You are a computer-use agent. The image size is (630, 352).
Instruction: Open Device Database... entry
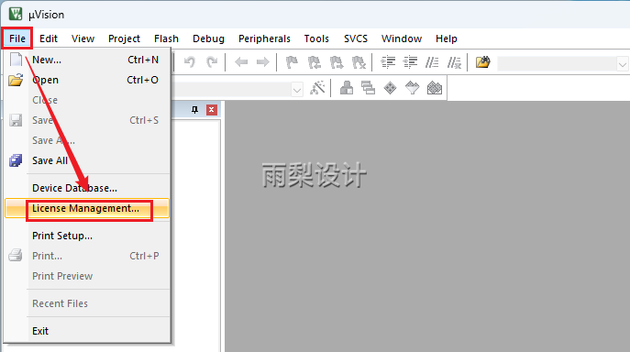88,188
